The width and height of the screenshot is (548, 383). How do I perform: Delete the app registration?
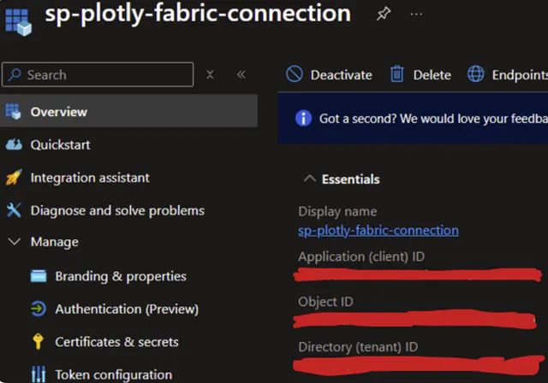coord(420,74)
